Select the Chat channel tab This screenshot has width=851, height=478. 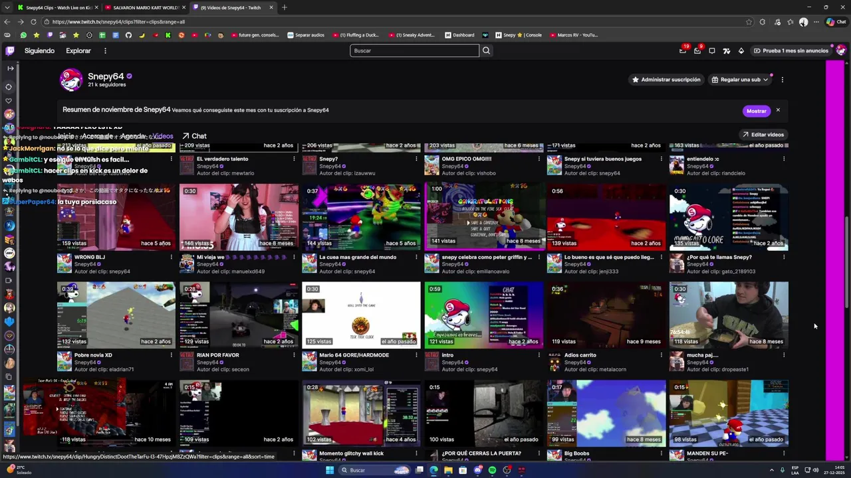coord(194,136)
